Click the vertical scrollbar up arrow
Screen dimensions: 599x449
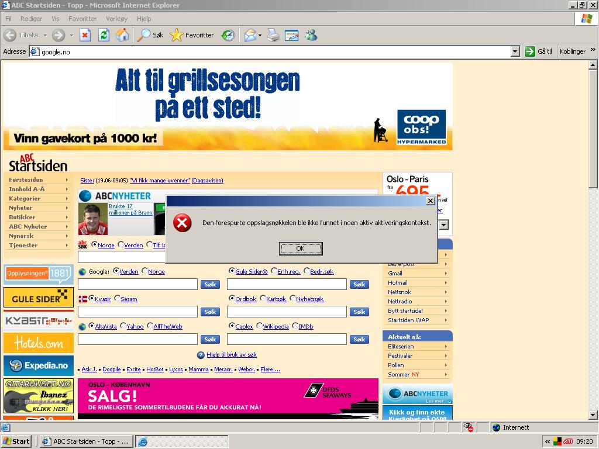(x=593, y=65)
